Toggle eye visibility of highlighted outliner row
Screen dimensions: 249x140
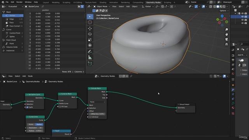point(242,17)
